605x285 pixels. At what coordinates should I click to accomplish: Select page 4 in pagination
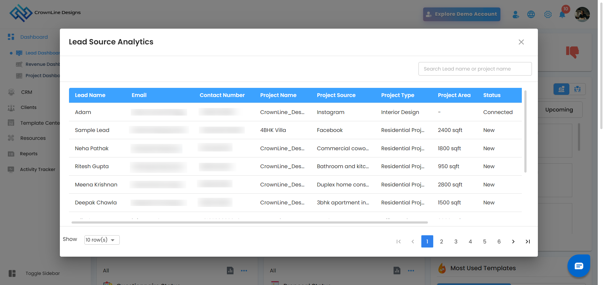coord(470,242)
